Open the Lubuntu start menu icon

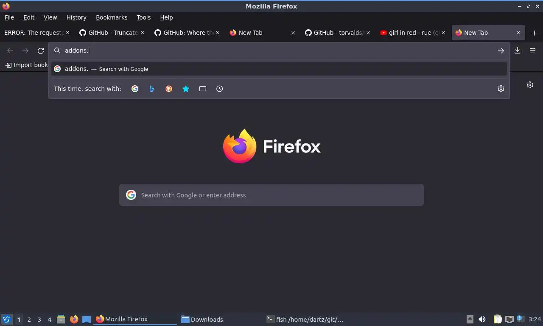click(x=7, y=319)
